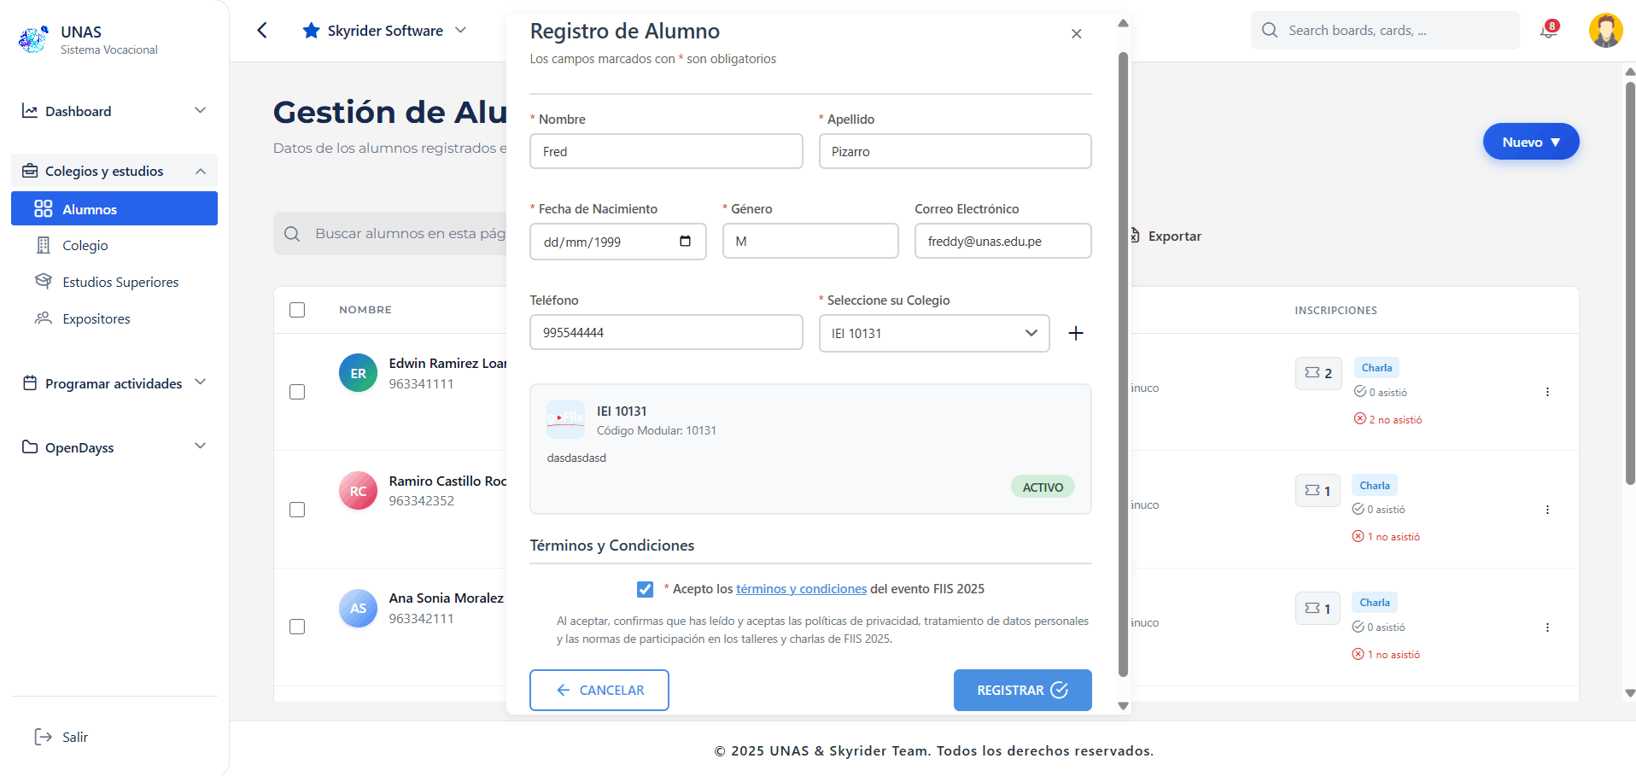Toggle the select-all checkbox in table header
The width and height of the screenshot is (1636, 776).
coord(297,310)
